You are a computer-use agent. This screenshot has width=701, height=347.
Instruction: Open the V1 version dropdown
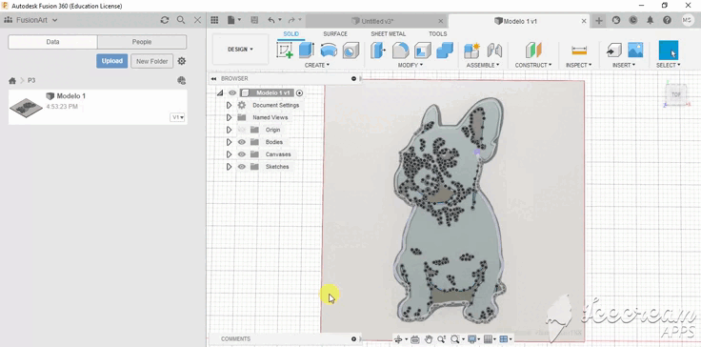point(178,117)
